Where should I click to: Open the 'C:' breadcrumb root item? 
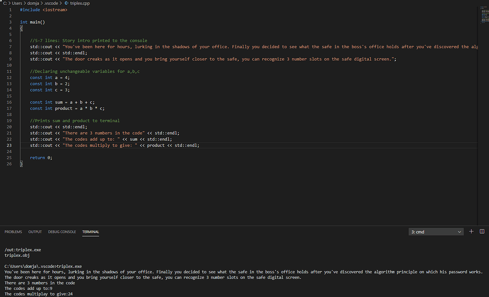pyautogui.click(x=6, y=3)
